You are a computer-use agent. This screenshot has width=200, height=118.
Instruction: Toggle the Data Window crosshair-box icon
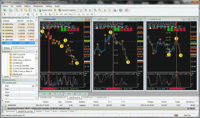tap(21, 10)
